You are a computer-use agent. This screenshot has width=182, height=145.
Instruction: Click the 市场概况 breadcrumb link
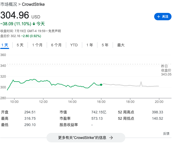[8, 4]
